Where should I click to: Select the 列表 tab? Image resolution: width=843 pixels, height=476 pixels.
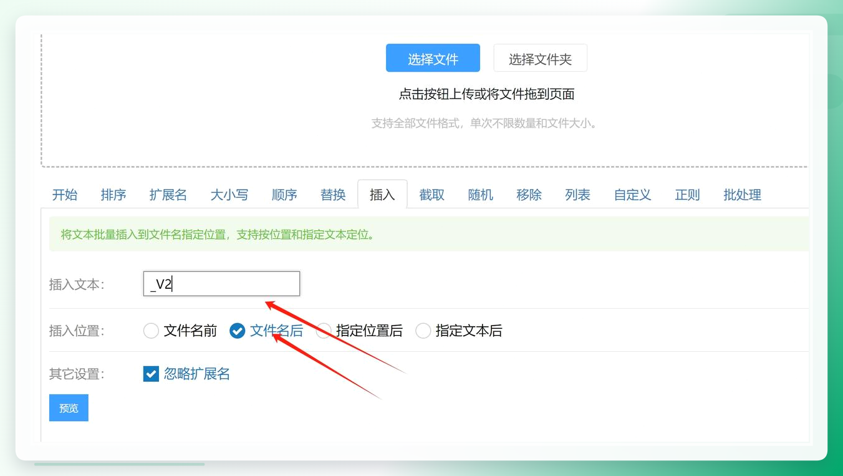coord(578,195)
